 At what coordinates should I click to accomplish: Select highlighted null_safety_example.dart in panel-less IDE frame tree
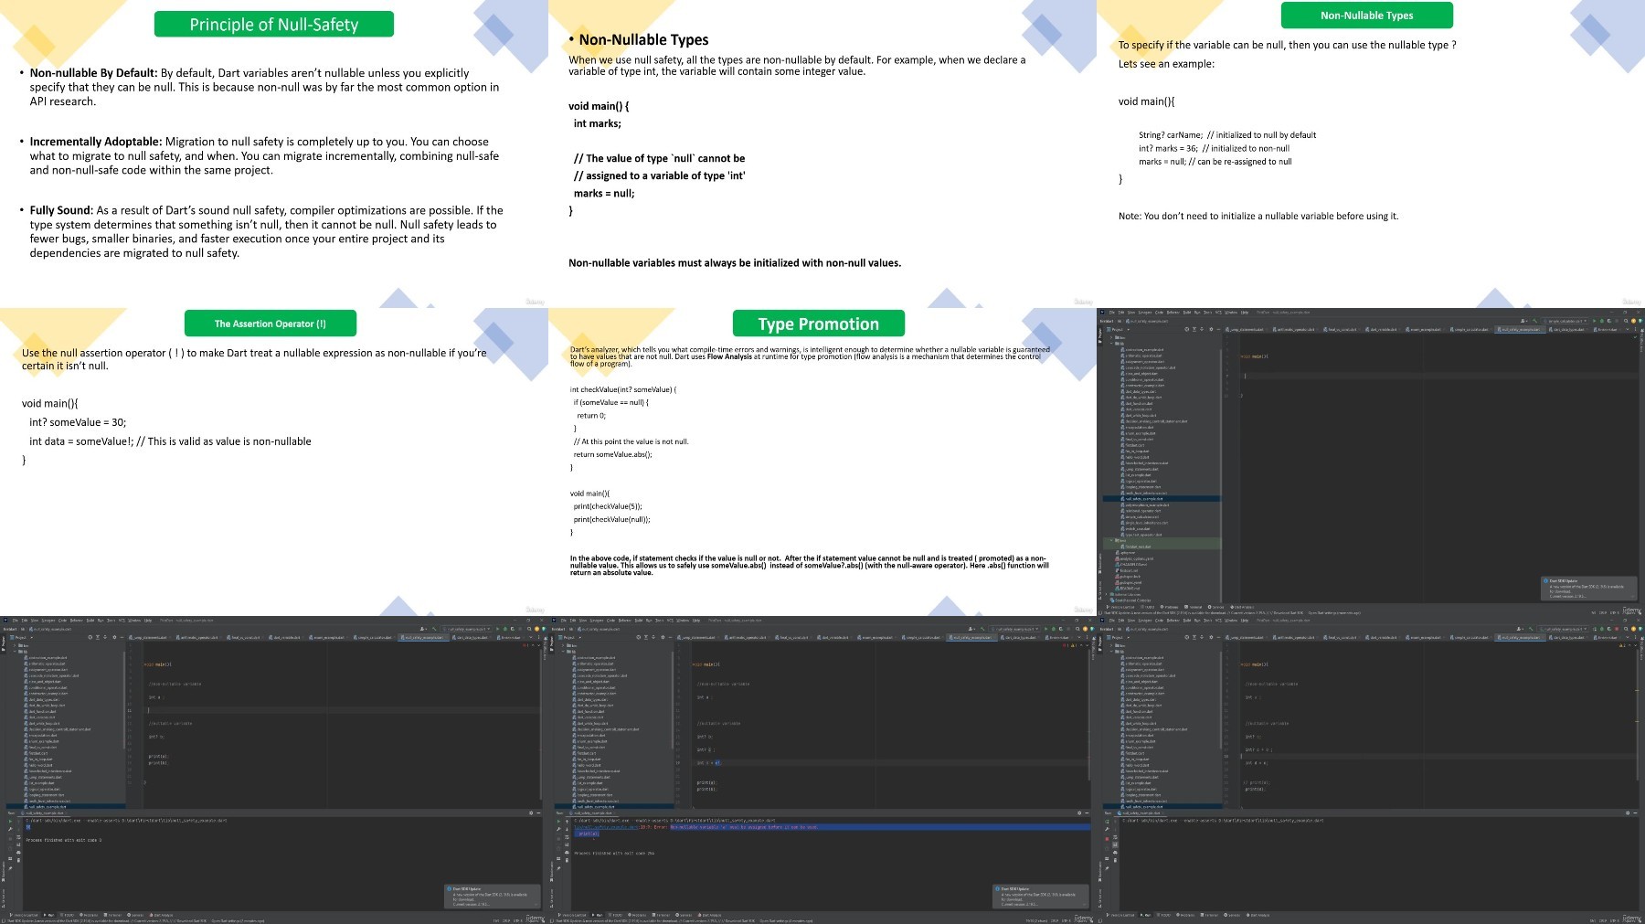1162,499
